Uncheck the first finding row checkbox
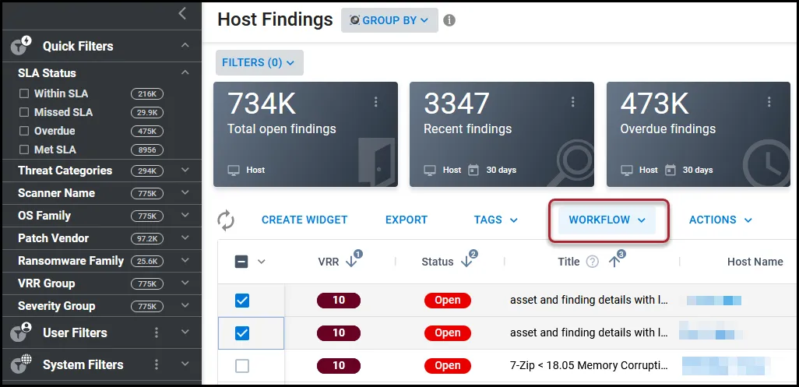Screen dimensions: 799x387 click(x=242, y=301)
